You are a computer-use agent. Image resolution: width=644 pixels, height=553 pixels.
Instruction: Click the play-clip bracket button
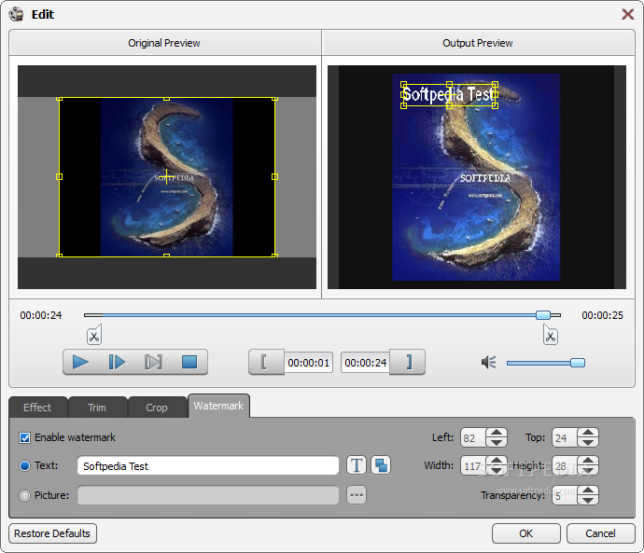click(x=153, y=362)
